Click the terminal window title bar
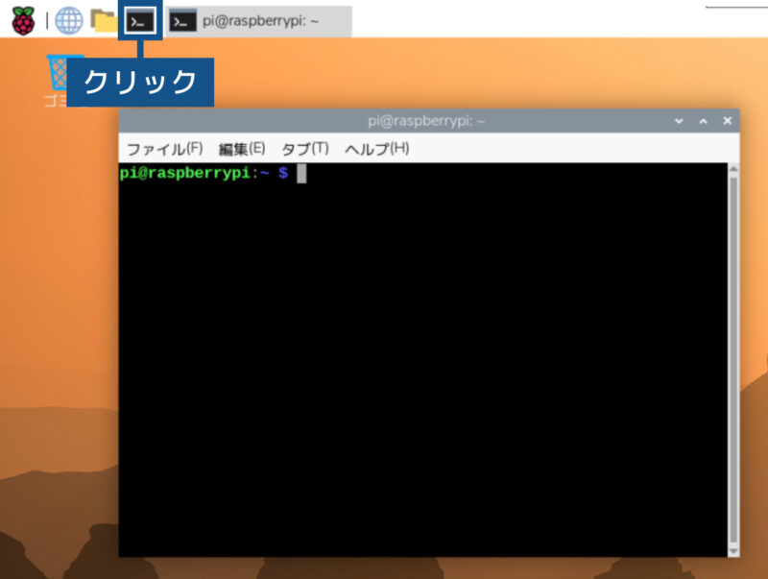The width and height of the screenshot is (768, 579). (x=426, y=121)
